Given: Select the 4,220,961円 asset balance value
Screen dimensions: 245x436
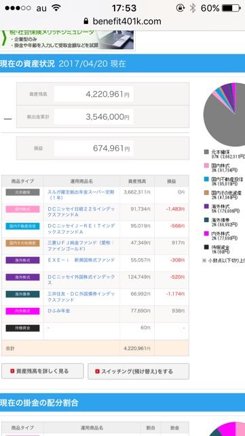Looking at the screenshot, I should [107, 94].
